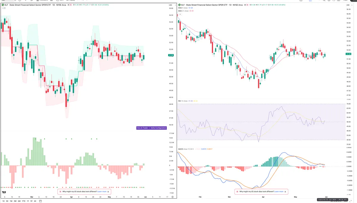The image size is (357, 203).
Task: Select EMA 21 close indicator legend
Action: 184,11
